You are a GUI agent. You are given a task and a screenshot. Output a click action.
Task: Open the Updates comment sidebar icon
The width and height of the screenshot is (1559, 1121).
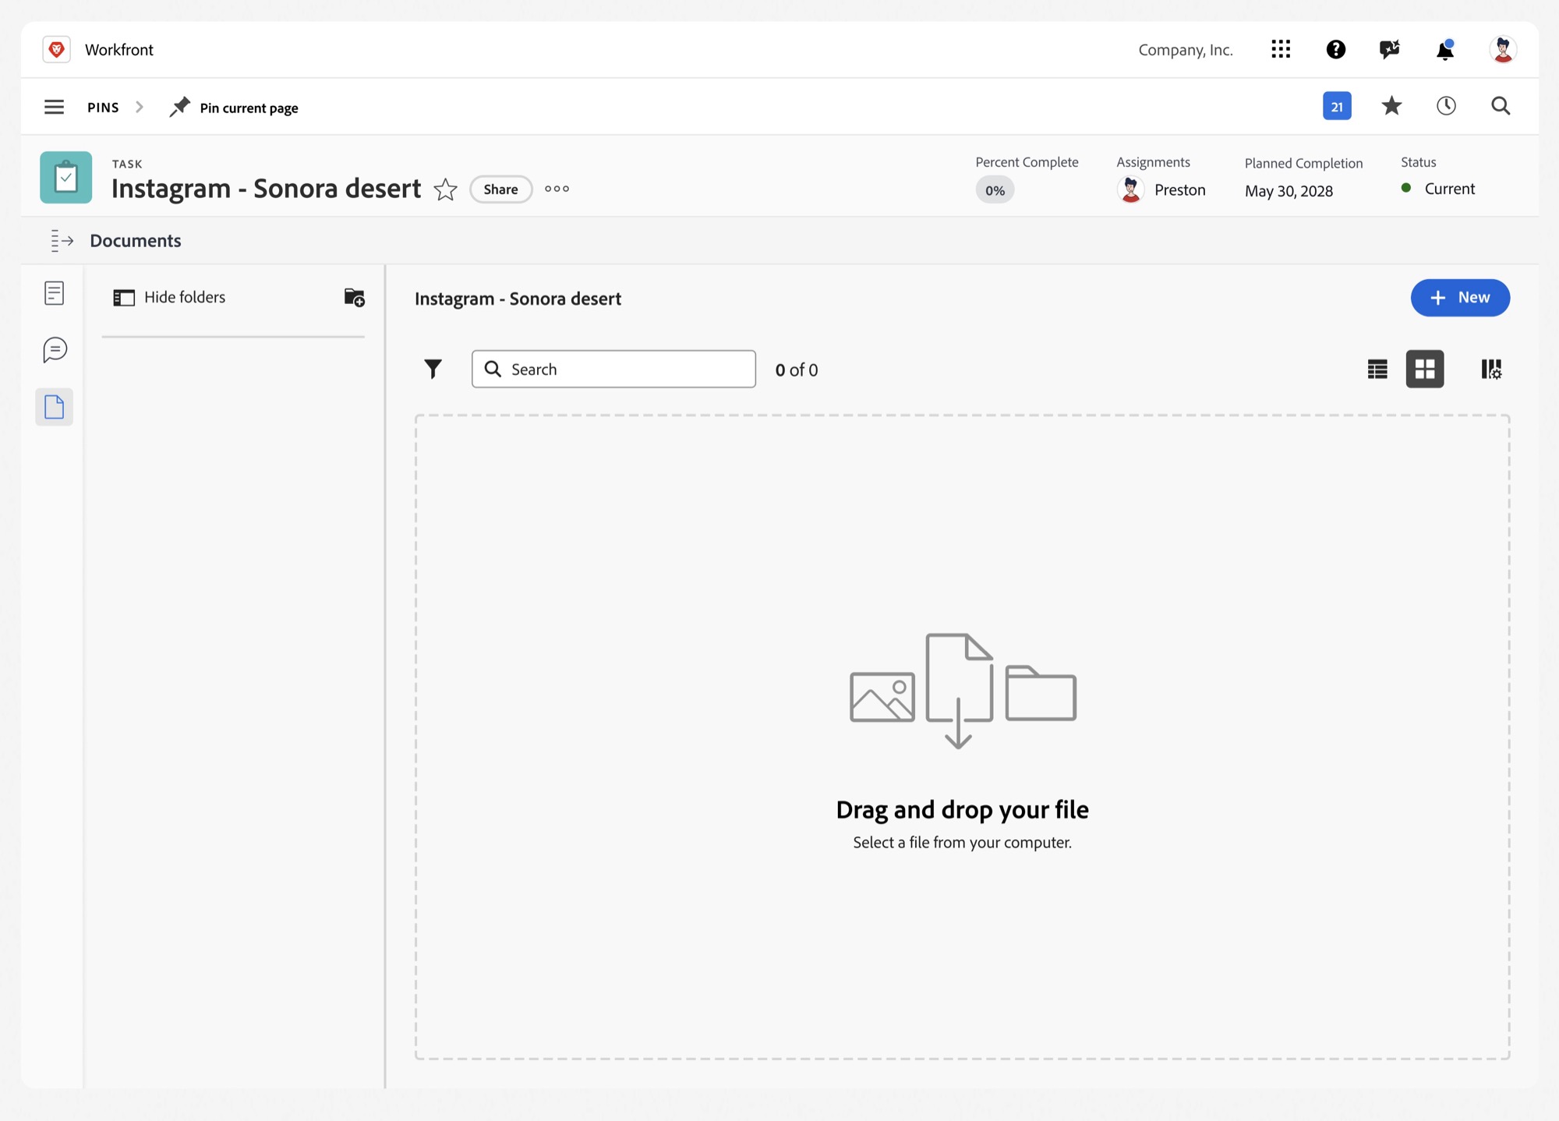pyautogui.click(x=55, y=350)
